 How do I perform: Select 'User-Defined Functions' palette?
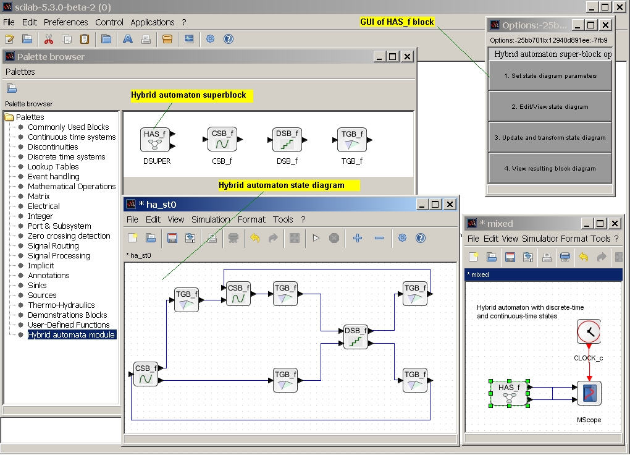click(69, 325)
